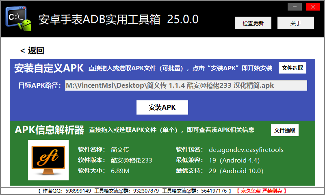Click the 软件大小 value 6.89M
The height and width of the screenshot is (195, 325).
[x=120, y=171]
